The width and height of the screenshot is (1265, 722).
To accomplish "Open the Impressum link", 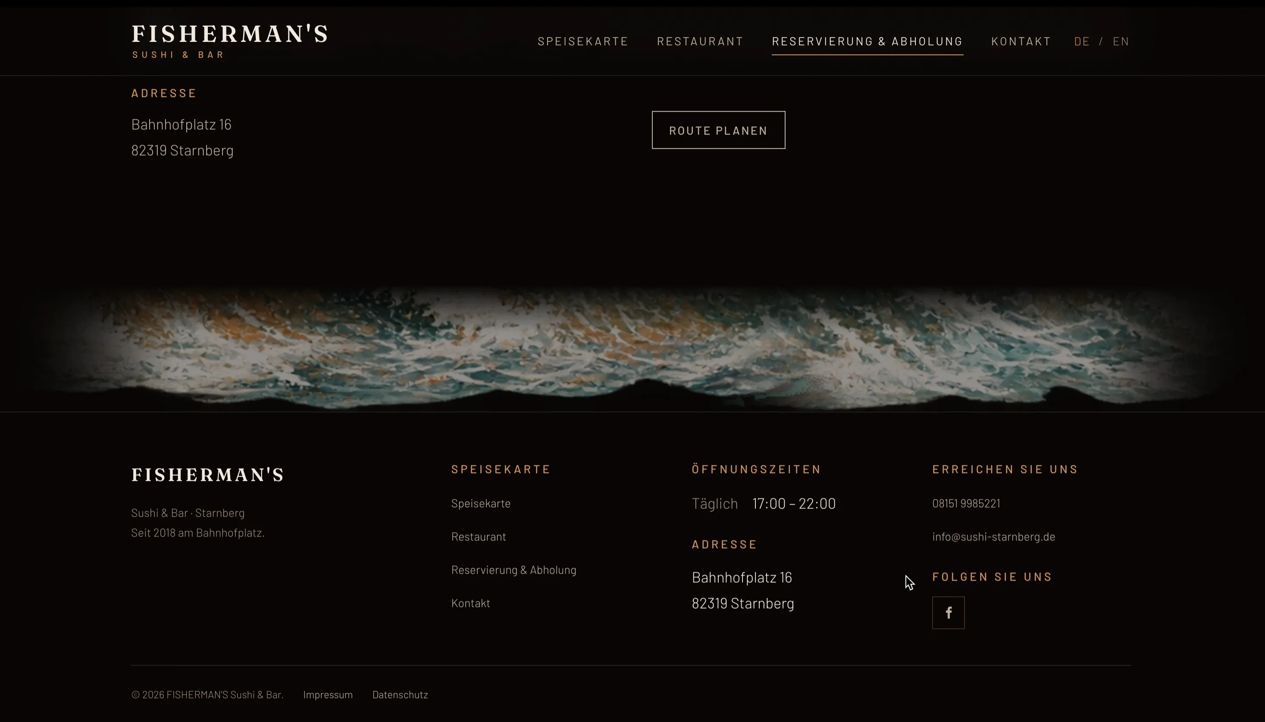I will click(x=328, y=695).
